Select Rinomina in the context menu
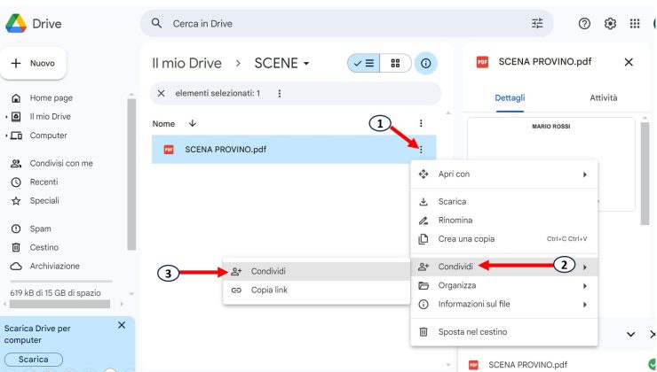 (455, 220)
